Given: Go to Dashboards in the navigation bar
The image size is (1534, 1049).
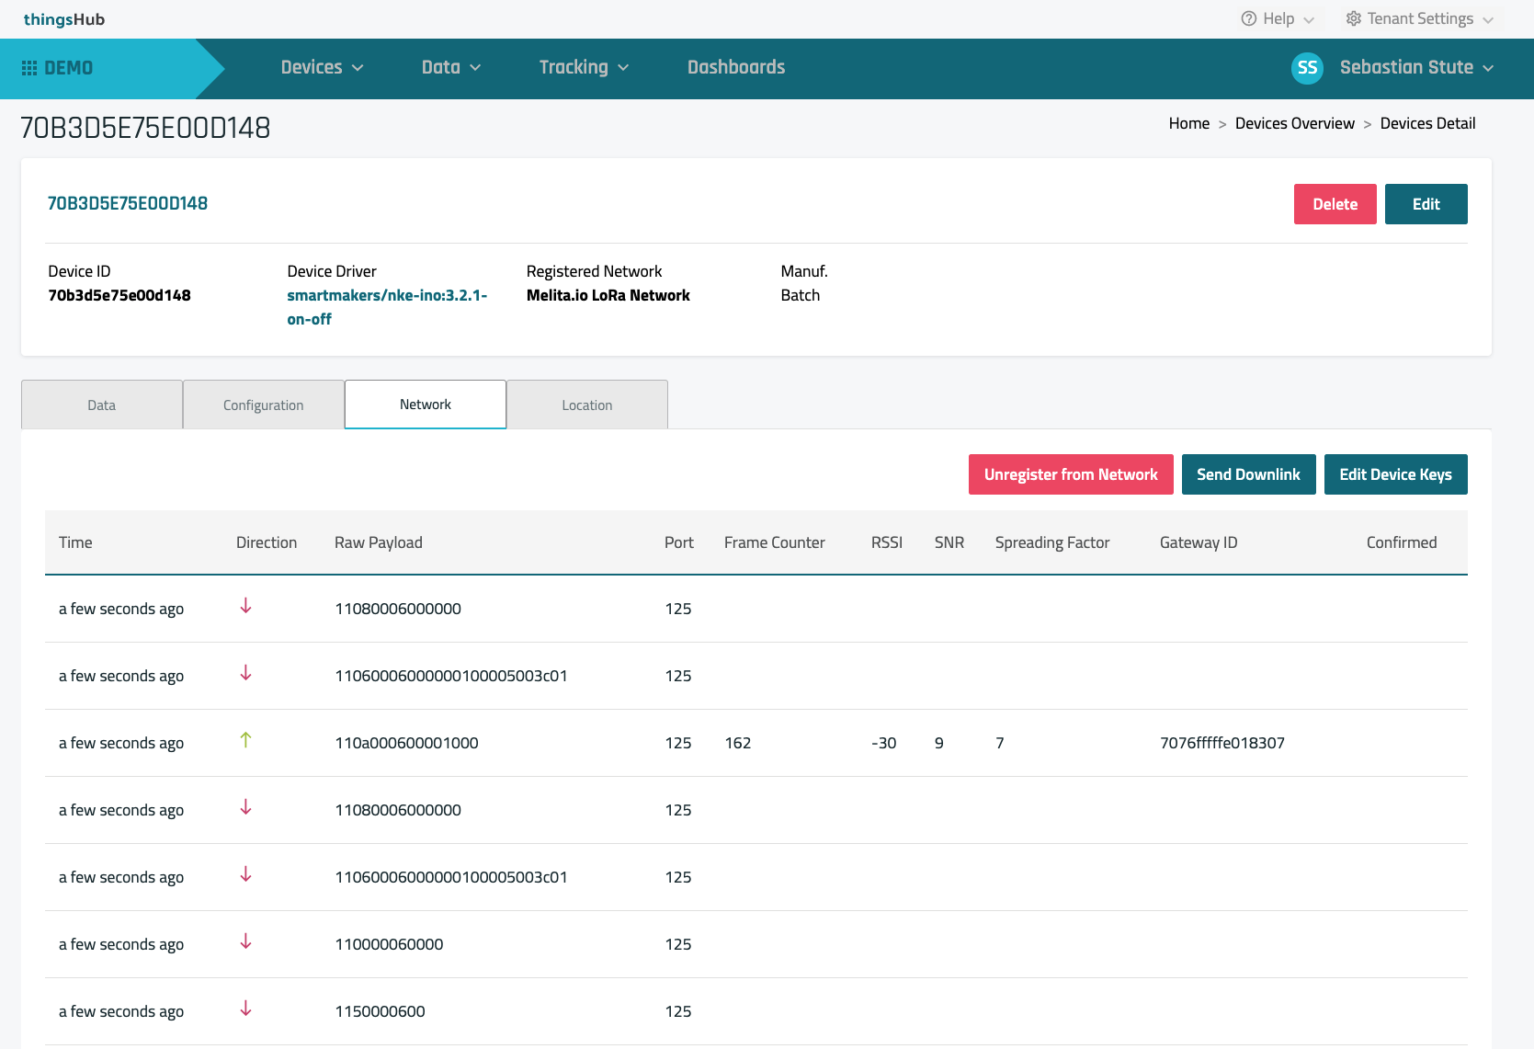Looking at the screenshot, I should click(x=736, y=67).
